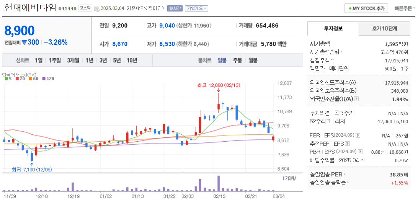Viewport: 418px width, 204px height.
Task: Click the 03/04 date on chart axis
Action: [279, 196]
